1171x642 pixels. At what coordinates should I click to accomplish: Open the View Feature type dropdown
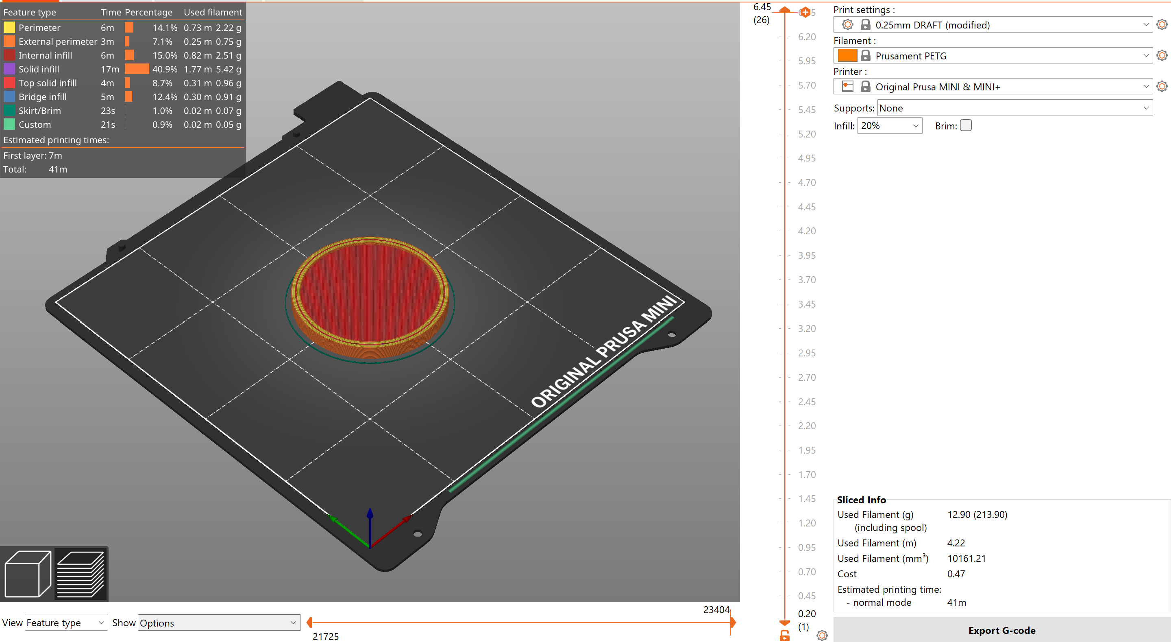click(x=66, y=622)
